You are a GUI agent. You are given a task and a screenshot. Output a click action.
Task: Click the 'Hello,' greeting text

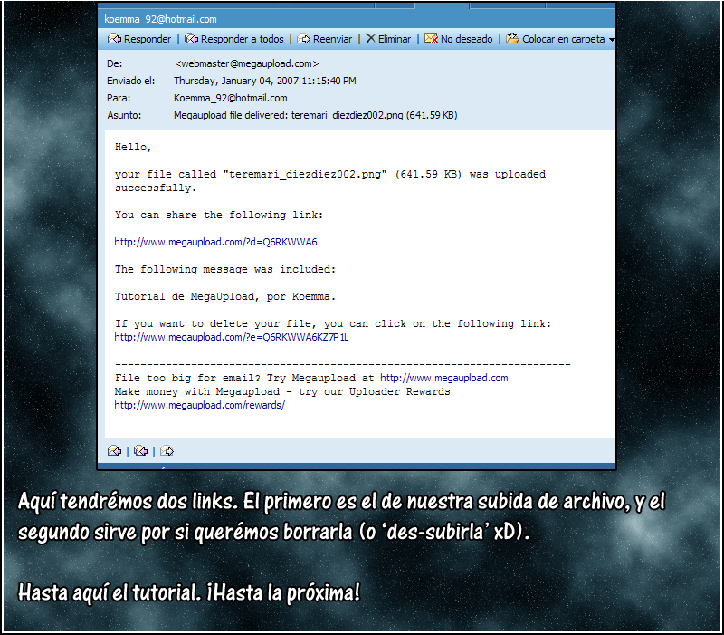[x=133, y=148]
